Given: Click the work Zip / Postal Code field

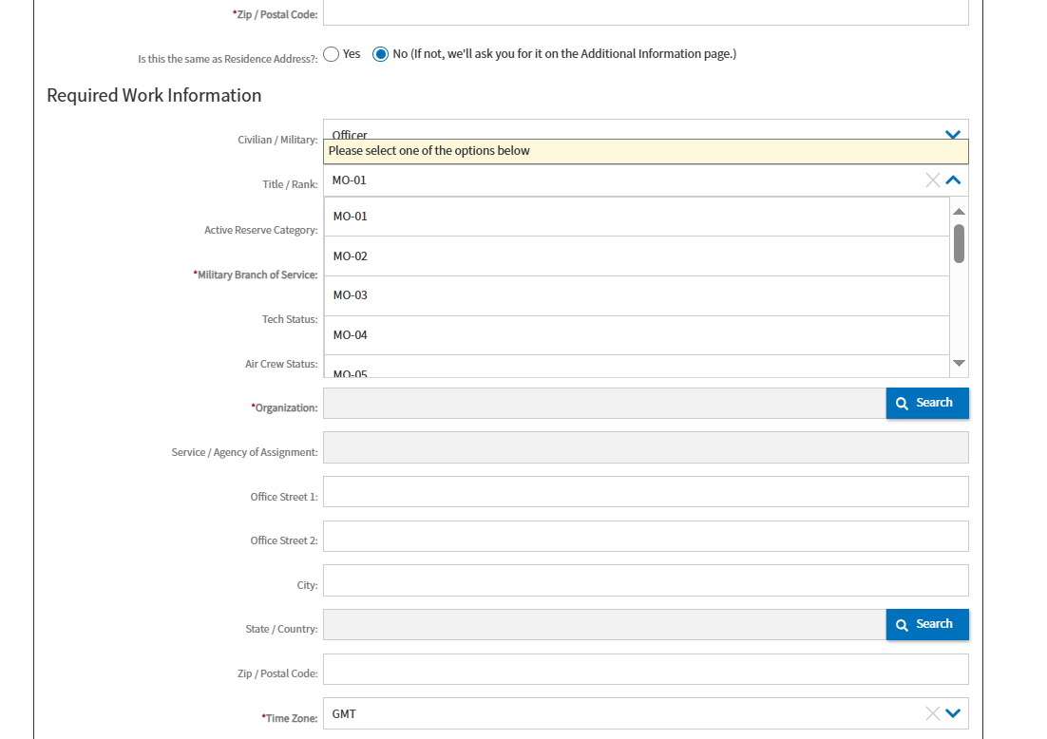Looking at the screenshot, I should point(645,669).
